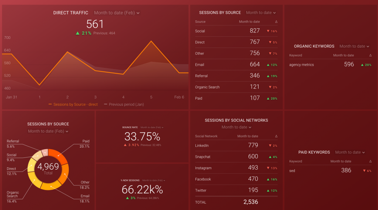The height and width of the screenshot is (210, 378).
Task: Click the 4,969 Total donut center
Action: click(x=48, y=169)
